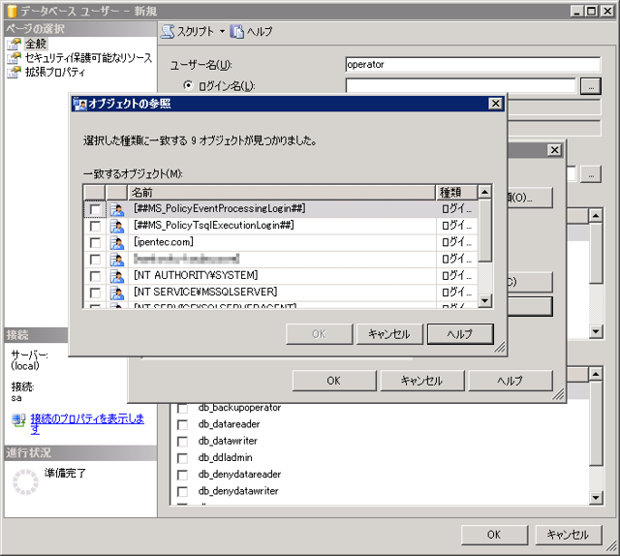The image size is (620, 556).
Task: Check the db_ddladmin role
Action: (x=182, y=458)
